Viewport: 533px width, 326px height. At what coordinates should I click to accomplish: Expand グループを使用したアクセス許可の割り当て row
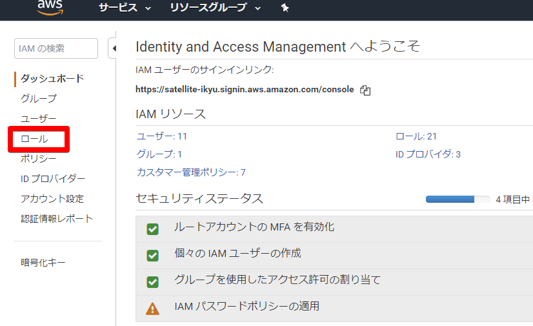pyautogui.click(x=334, y=282)
